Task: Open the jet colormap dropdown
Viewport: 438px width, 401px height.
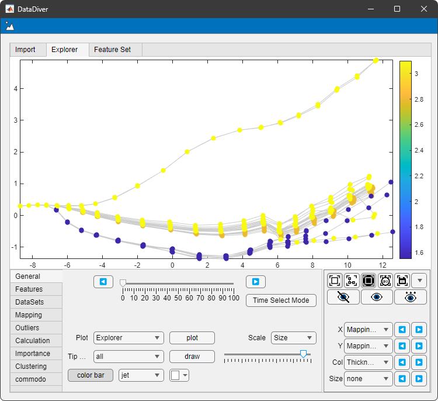Action: pyautogui.click(x=140, y=375)
